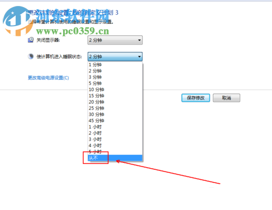Viewport: 272px width, 210px height.
Task: Select 5 分钟 from sleep list
Action: (x=115, y=83)
